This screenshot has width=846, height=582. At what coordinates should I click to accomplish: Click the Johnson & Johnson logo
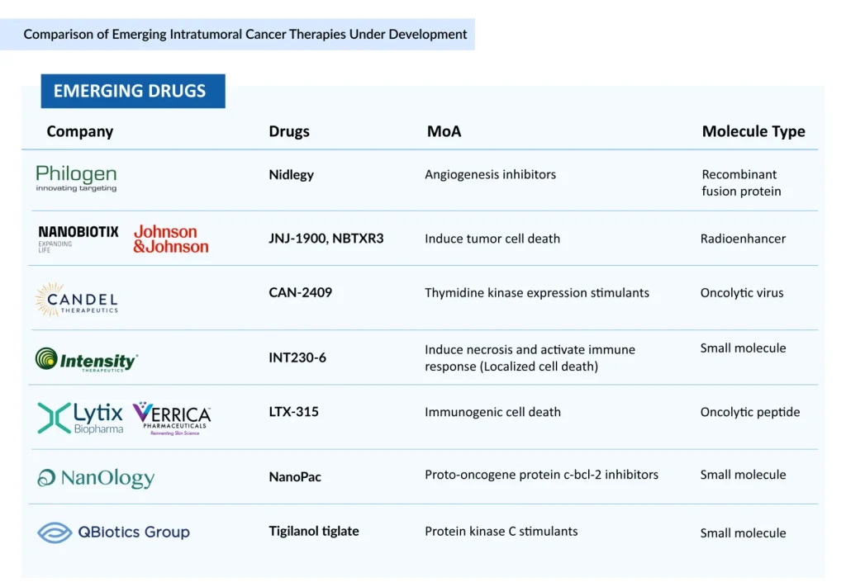(x=171, y=239)
